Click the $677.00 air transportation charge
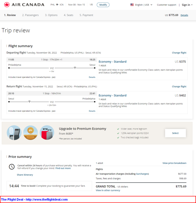 pos(182,174)
